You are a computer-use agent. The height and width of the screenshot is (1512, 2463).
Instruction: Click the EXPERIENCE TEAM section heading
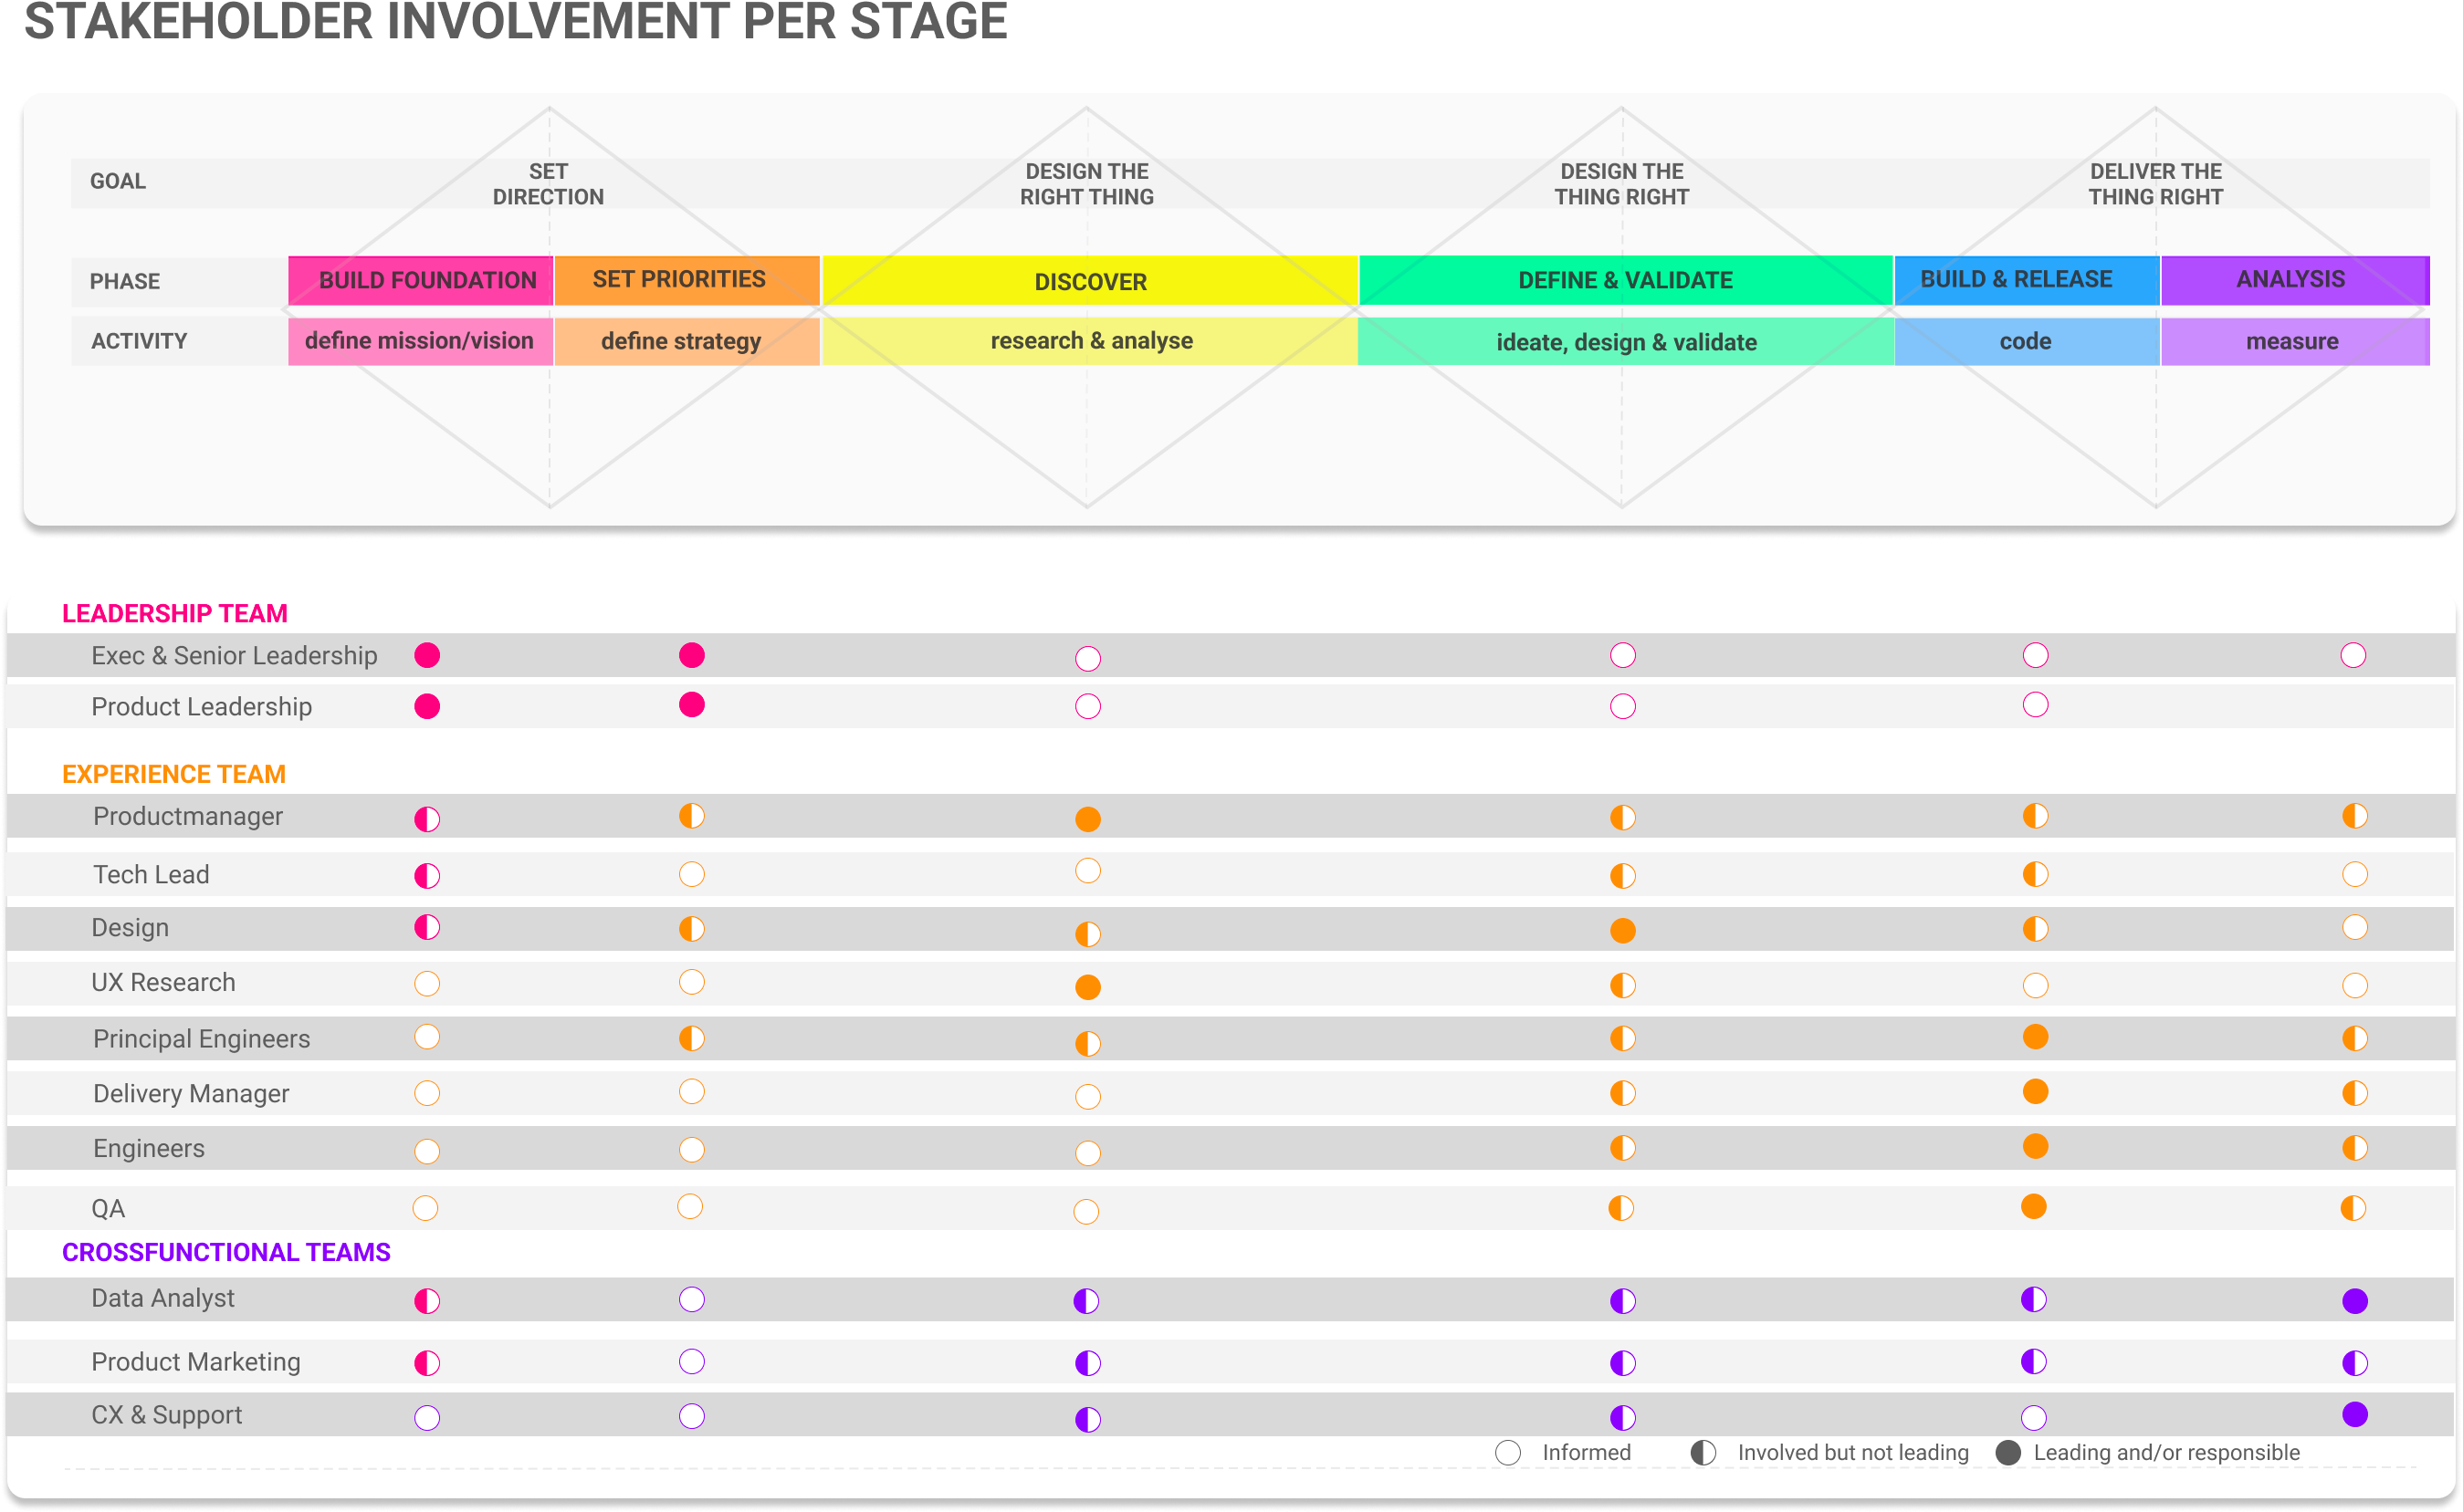click(x=174, y=774)
